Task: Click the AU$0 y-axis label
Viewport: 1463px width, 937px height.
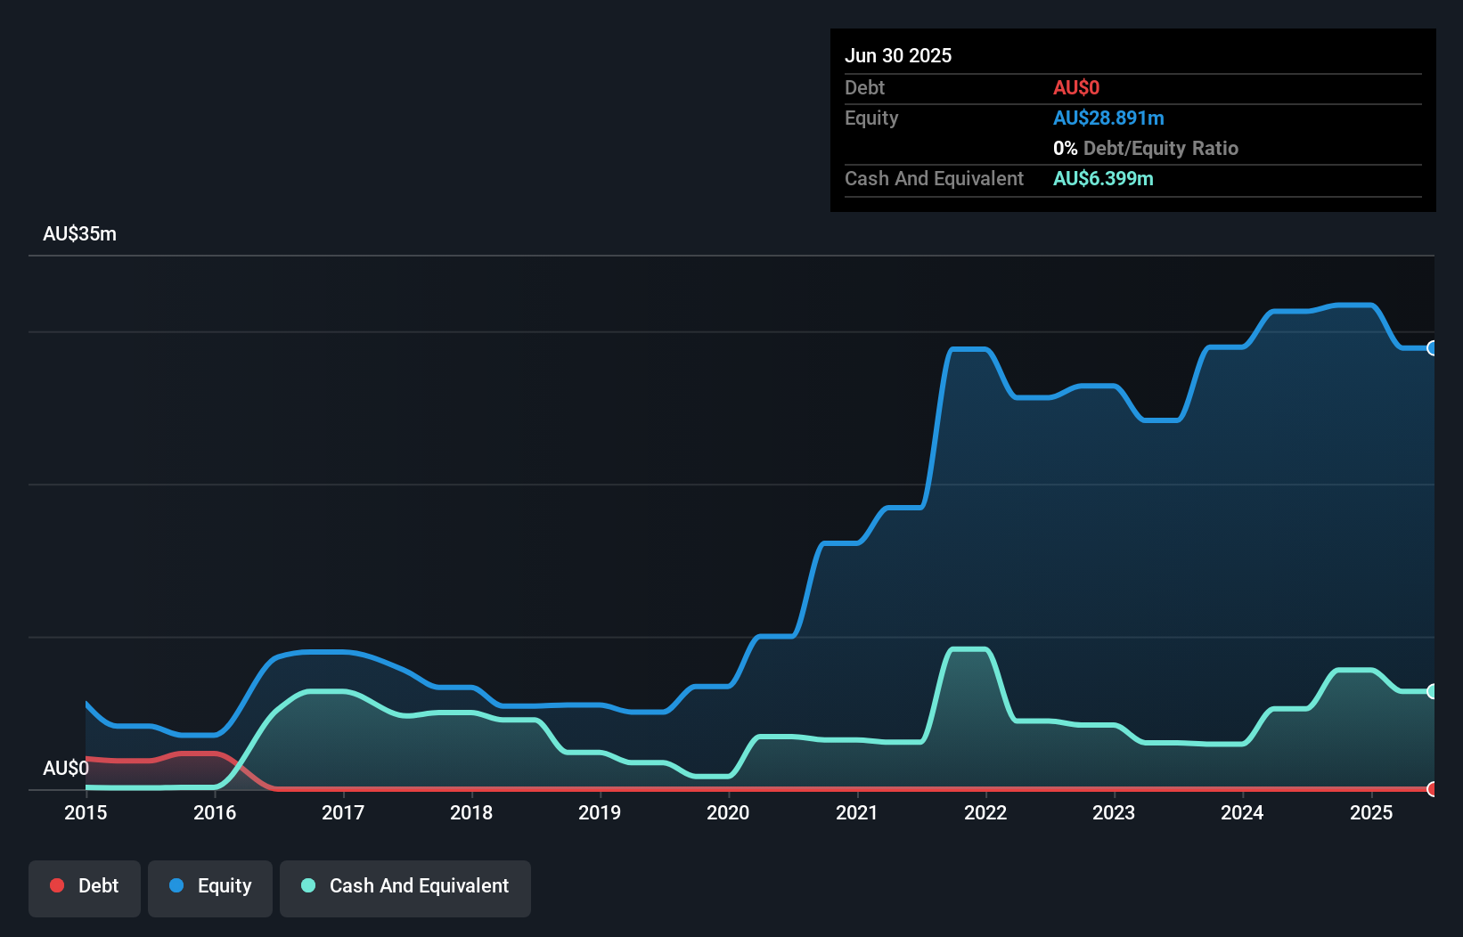Action: [66, 769]
